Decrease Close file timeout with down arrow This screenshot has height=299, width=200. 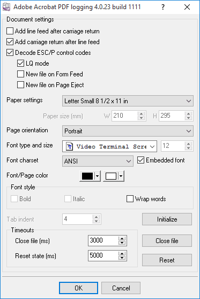122,243
